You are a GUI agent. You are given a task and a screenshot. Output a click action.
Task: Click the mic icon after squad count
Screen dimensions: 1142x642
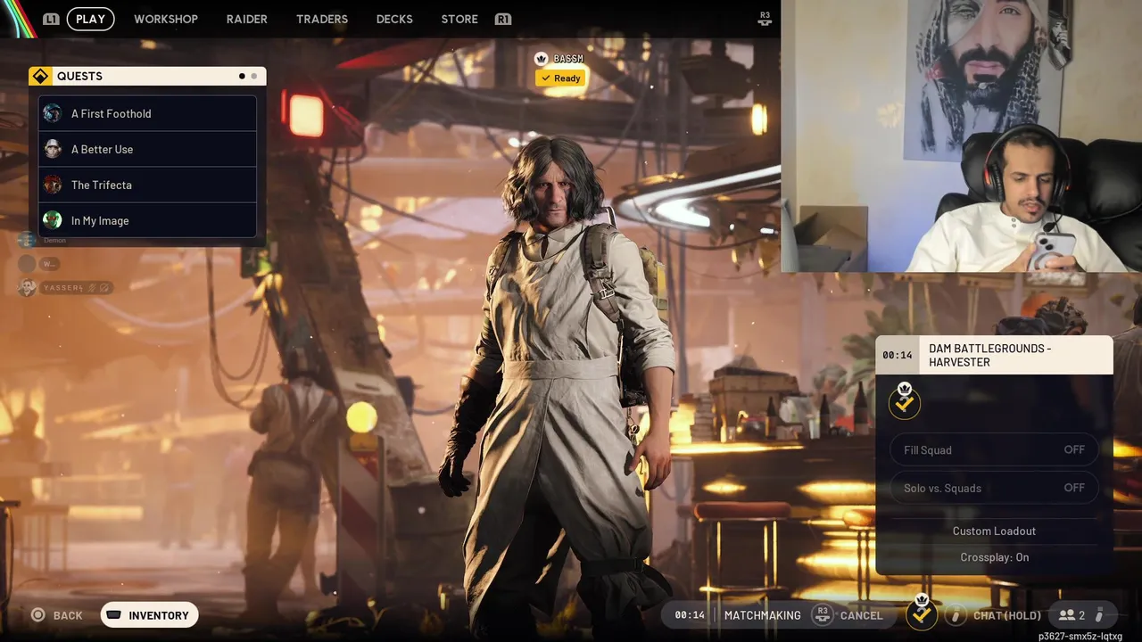pyautogui.click(x=1100, y=615)
